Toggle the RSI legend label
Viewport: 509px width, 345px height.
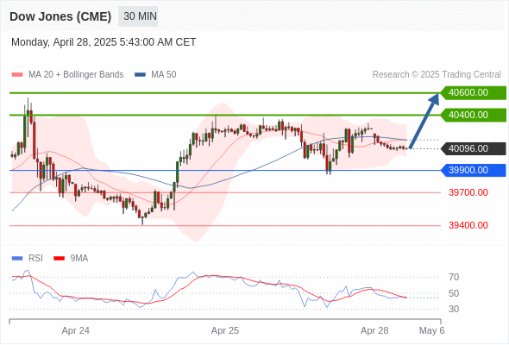pyautogui.click(x=35, y=259)
